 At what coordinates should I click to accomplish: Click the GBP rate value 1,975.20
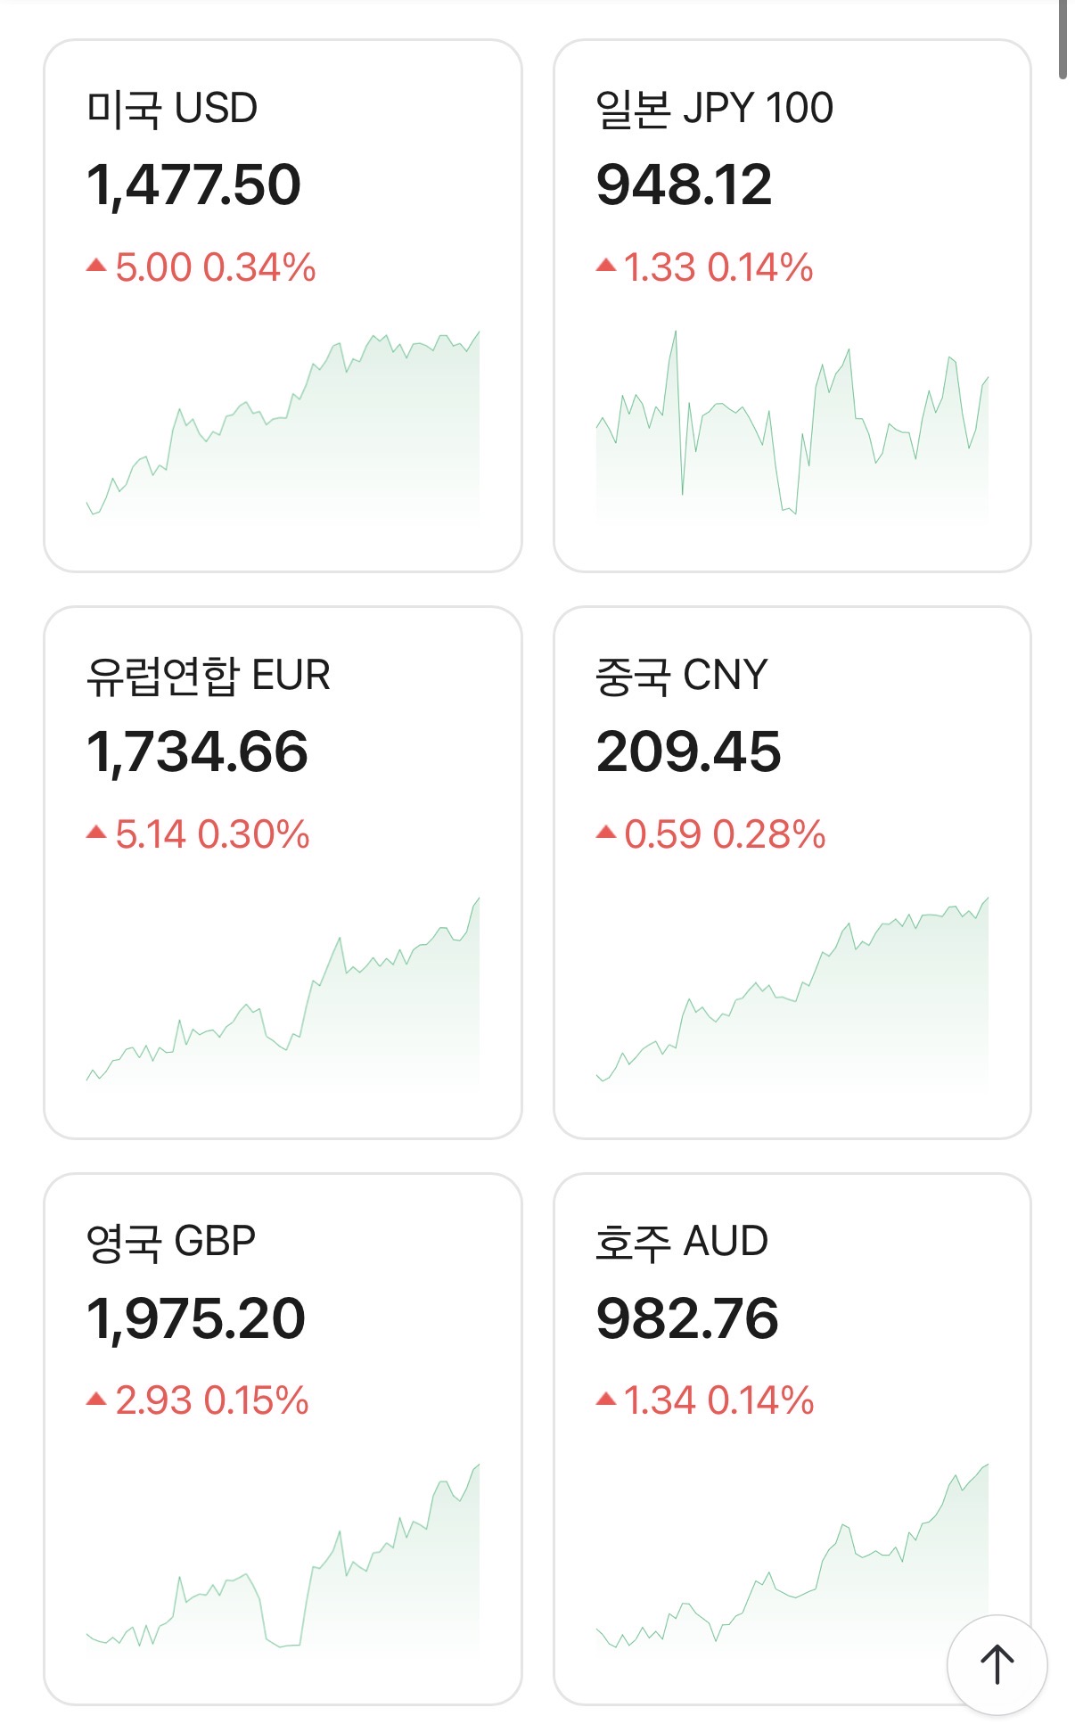point(196,1318)
